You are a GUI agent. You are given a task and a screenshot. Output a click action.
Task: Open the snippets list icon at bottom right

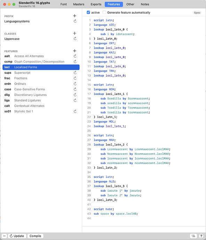[x=193, y=236]
